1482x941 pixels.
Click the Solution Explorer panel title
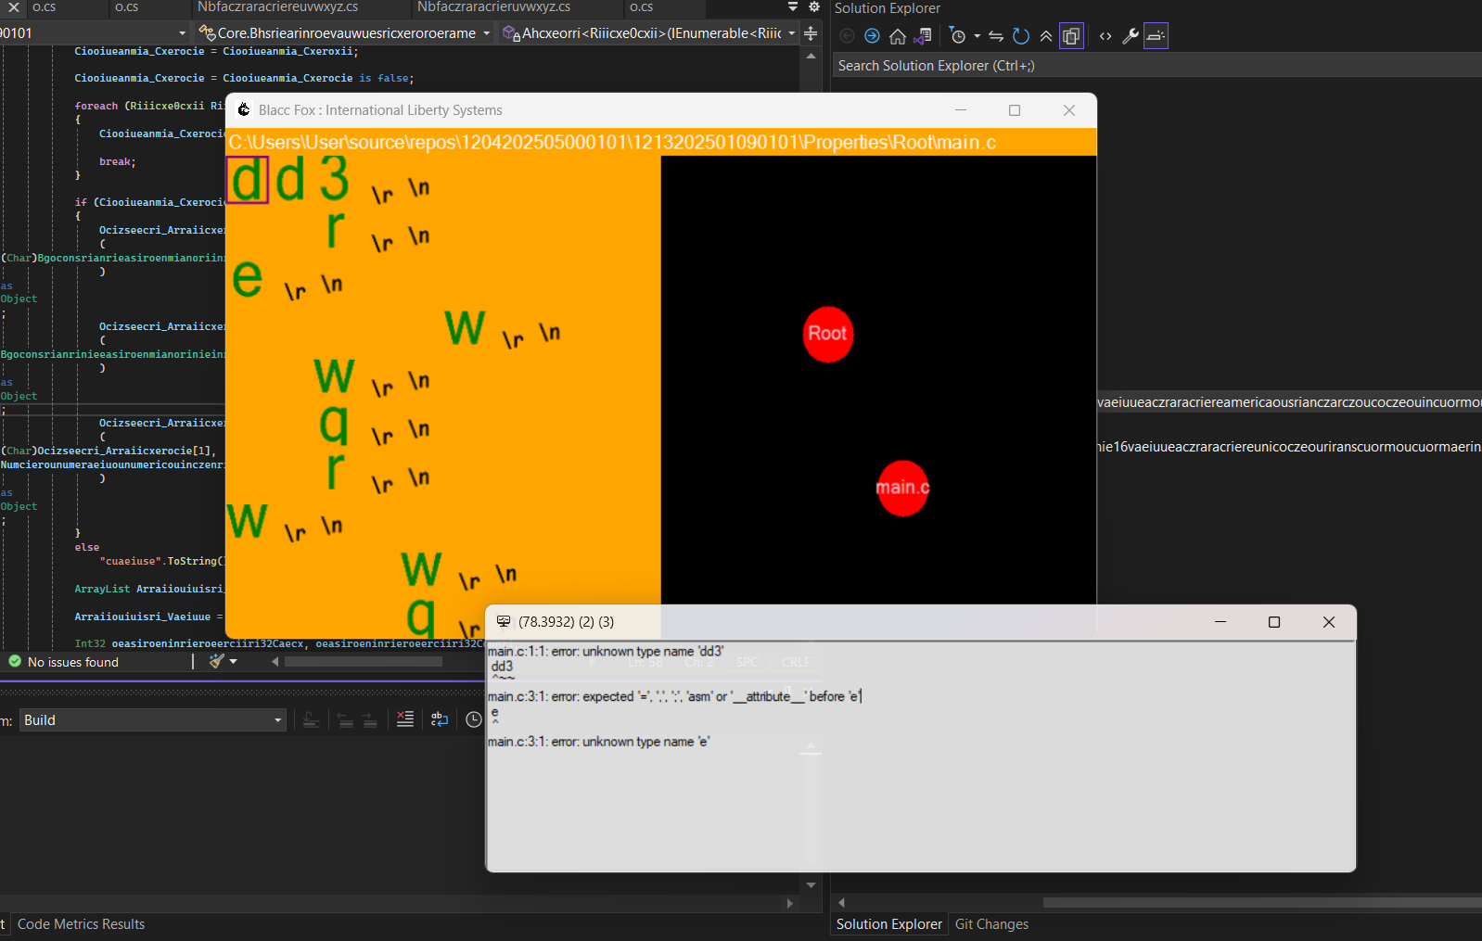pos(888,8)
